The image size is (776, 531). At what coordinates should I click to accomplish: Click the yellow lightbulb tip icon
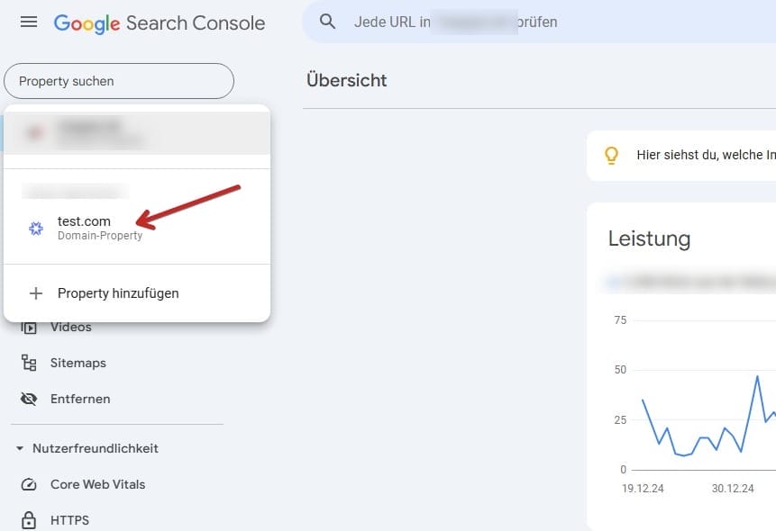click(611, 155)
